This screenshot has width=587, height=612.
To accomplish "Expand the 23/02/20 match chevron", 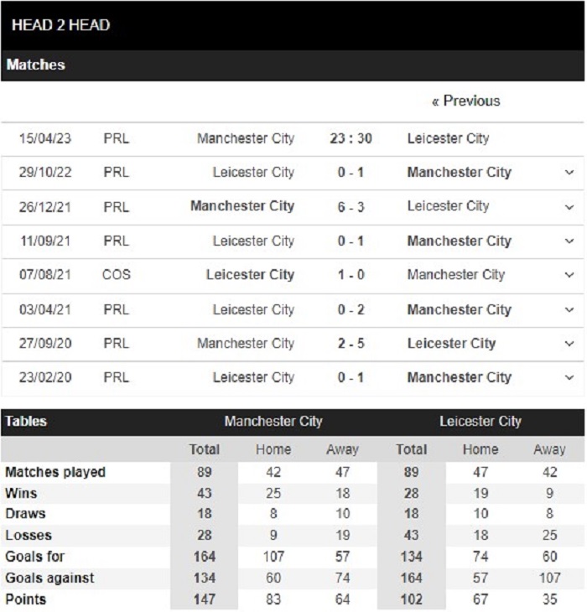I will point(570,378).
